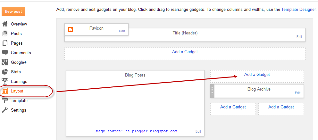The height and width of the screenshot is (140, 318).
Task: Edit the Blog Archive gadget
Action: (x=297, y=93)
